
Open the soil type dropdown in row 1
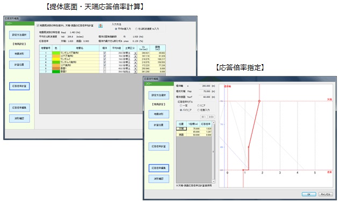[136, 53]
